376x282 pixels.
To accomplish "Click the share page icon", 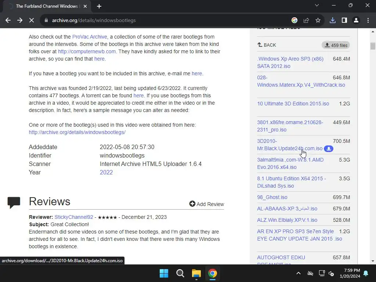I will click(x=306, y=21).
